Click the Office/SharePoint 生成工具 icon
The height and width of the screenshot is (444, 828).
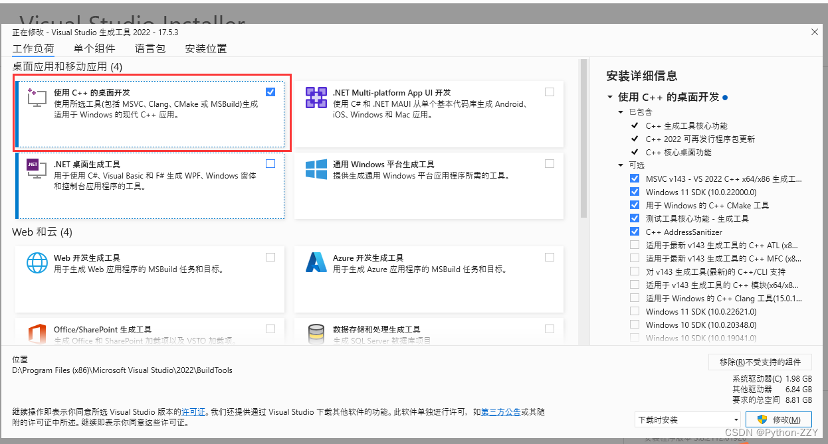[37, 334]
